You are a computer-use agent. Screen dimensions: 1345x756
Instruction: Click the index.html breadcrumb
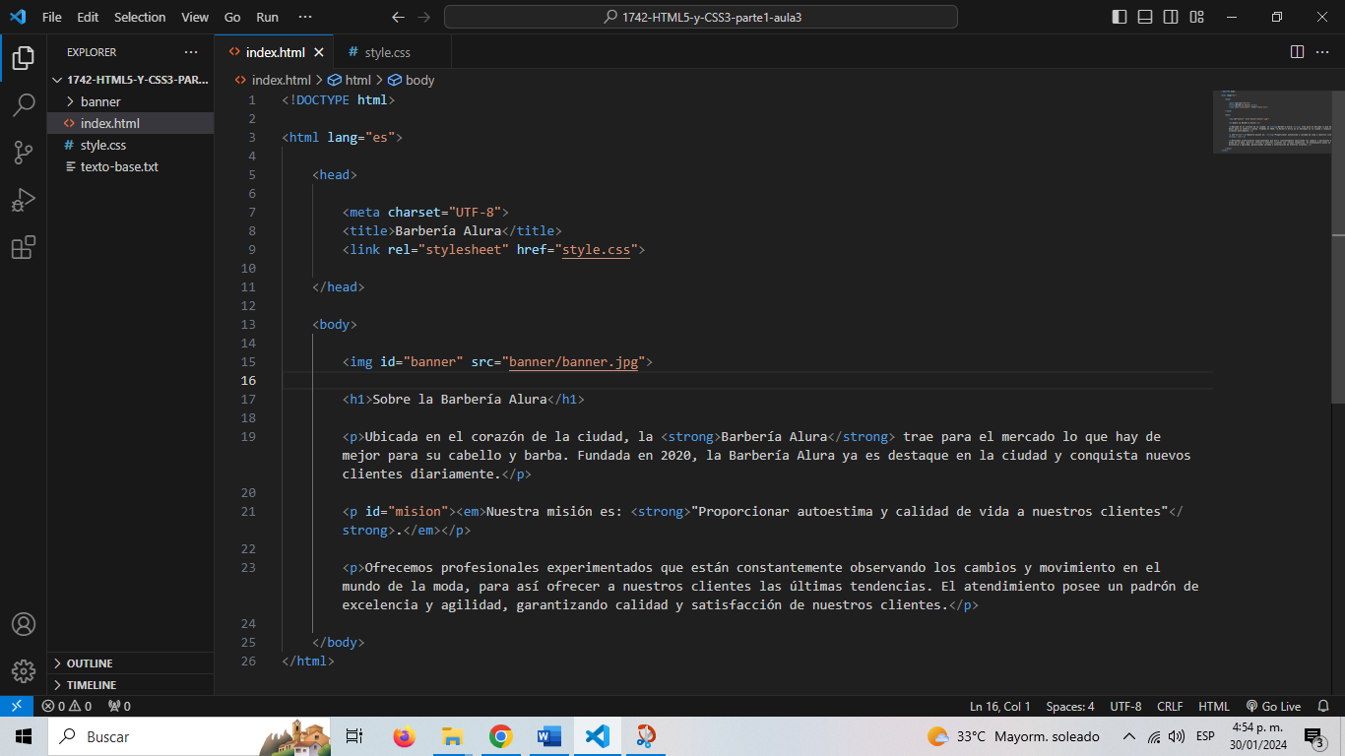tap(273, 80)
